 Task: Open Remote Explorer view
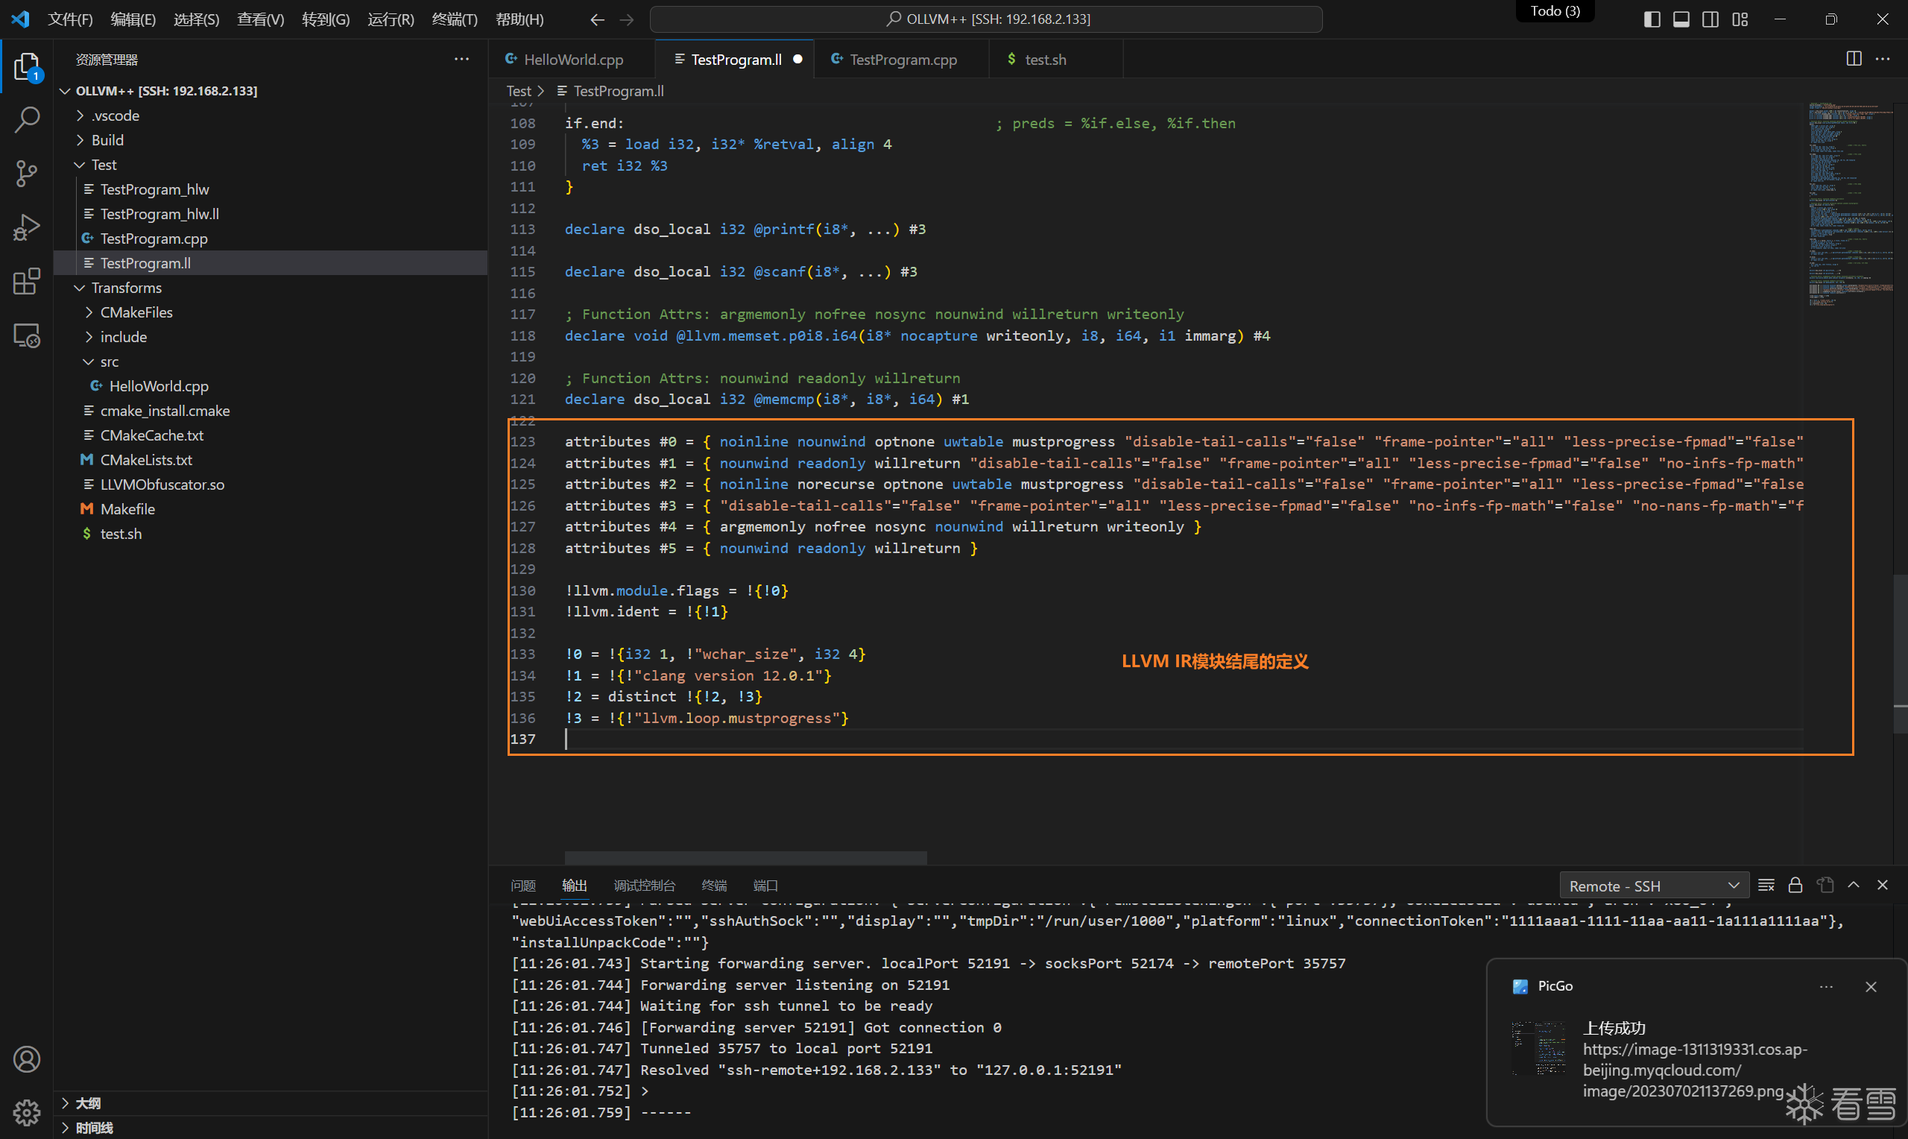click(x=27, y=335)
